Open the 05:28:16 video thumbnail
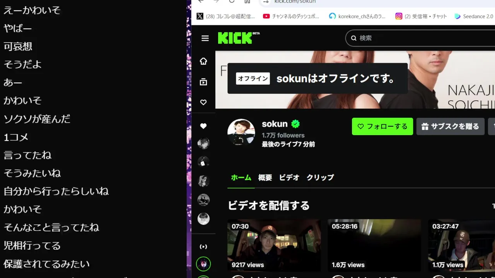Screen dimensions: 495x278 click(x=374, y=245)
